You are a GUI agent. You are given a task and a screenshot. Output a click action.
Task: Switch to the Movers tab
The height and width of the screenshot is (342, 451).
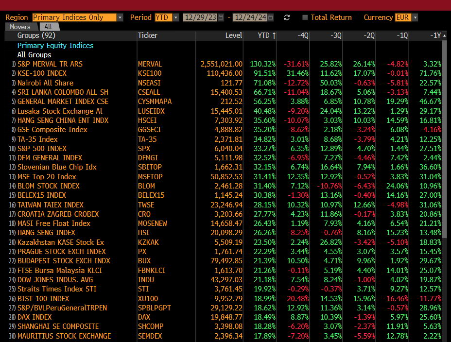click(x=20, y=27)
